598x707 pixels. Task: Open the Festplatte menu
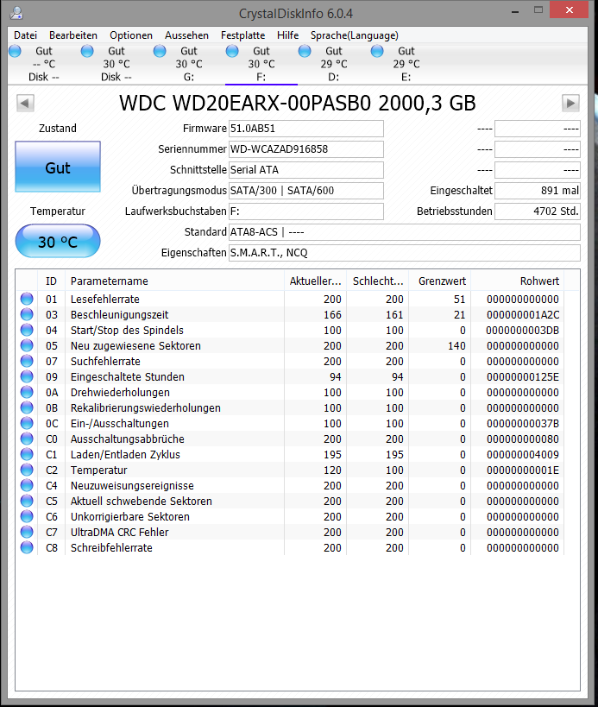coord(242,35)
